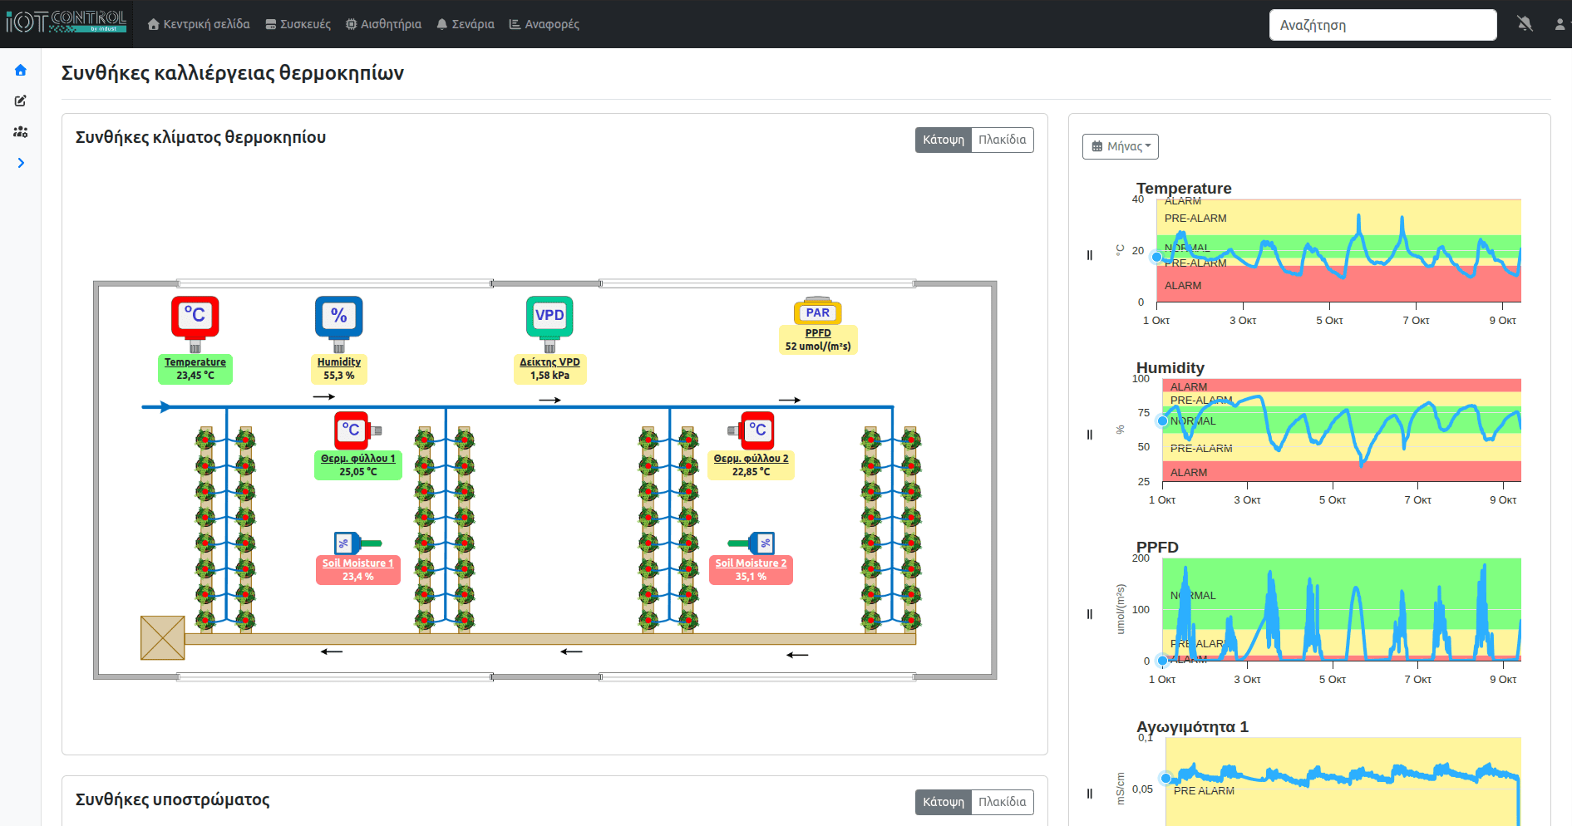Click the blue Humidity percent sensor icon
Image resolution: width=1572 pixels, height=826 pixels.
click(339, 317)
